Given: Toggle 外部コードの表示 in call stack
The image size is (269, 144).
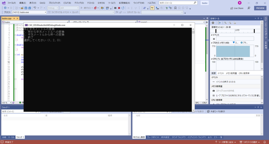Looking at the screenshot, I should (x=216, y=111).
